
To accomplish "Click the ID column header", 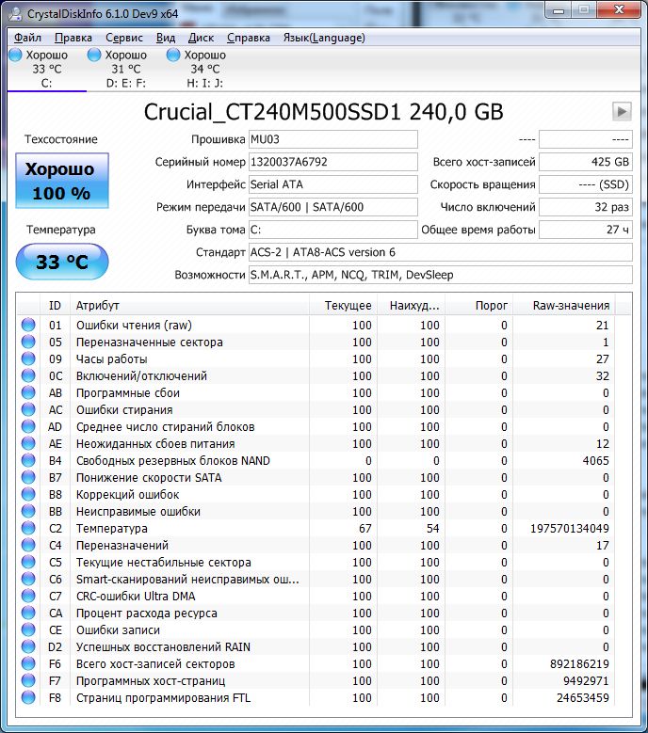I will tap(55, 305).
